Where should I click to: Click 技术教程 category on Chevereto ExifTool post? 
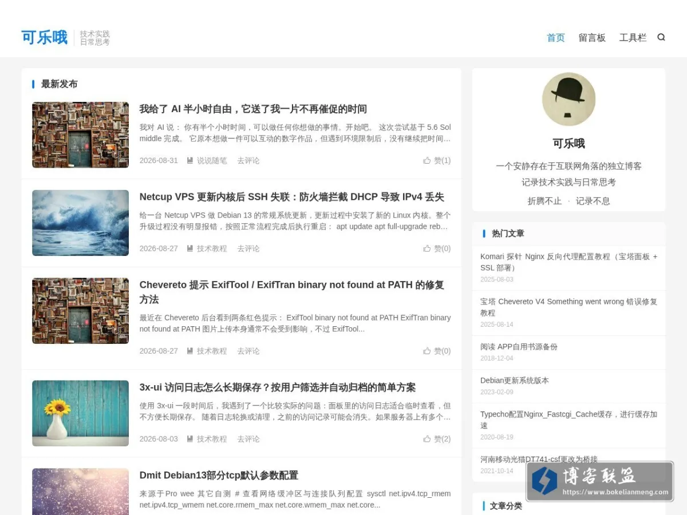pyautogui.click(x=212, y=351)
